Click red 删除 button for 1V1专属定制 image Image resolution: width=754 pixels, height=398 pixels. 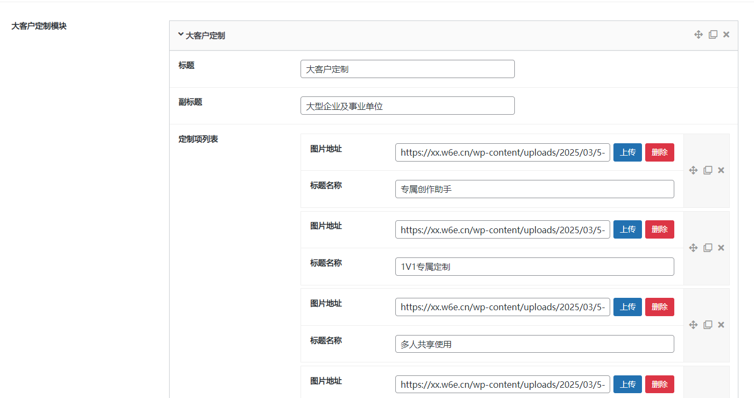coord(659,229)
